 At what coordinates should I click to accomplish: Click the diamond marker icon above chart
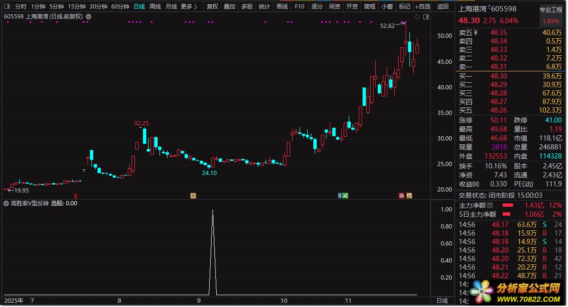(417, 17)
